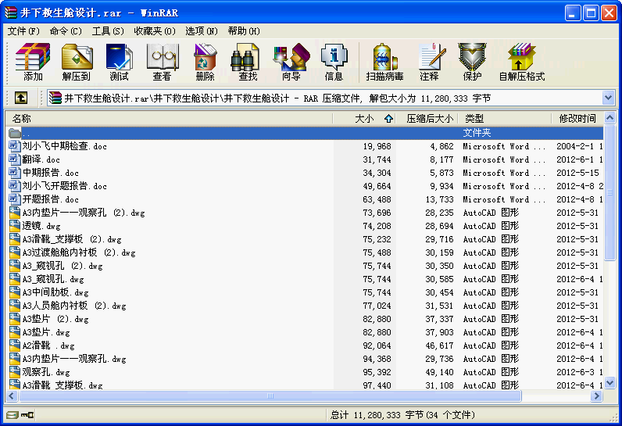
Task: Run the 测试 (Test) archive tool
Action: coord(119,63)
